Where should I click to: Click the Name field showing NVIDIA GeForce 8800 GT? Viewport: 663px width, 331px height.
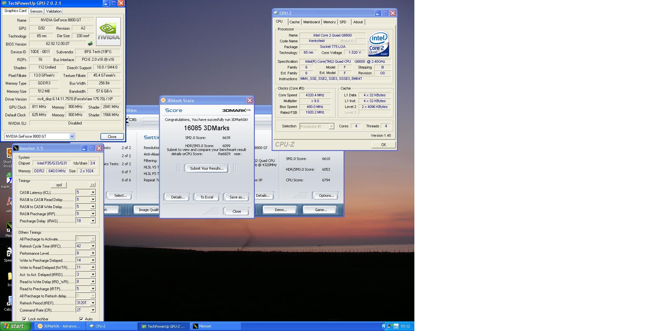62,20
